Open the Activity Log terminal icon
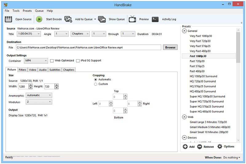Screen dimensions: 246x164 (155, 19)
